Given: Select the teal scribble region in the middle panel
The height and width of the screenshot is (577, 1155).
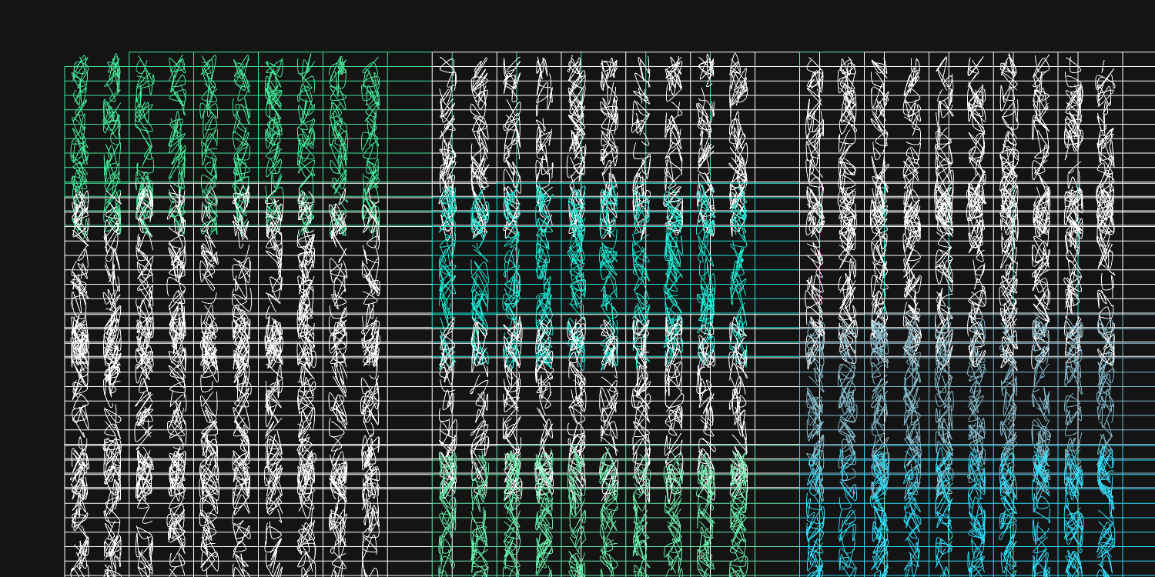Looking at the screenshot, I should [593, 262].
